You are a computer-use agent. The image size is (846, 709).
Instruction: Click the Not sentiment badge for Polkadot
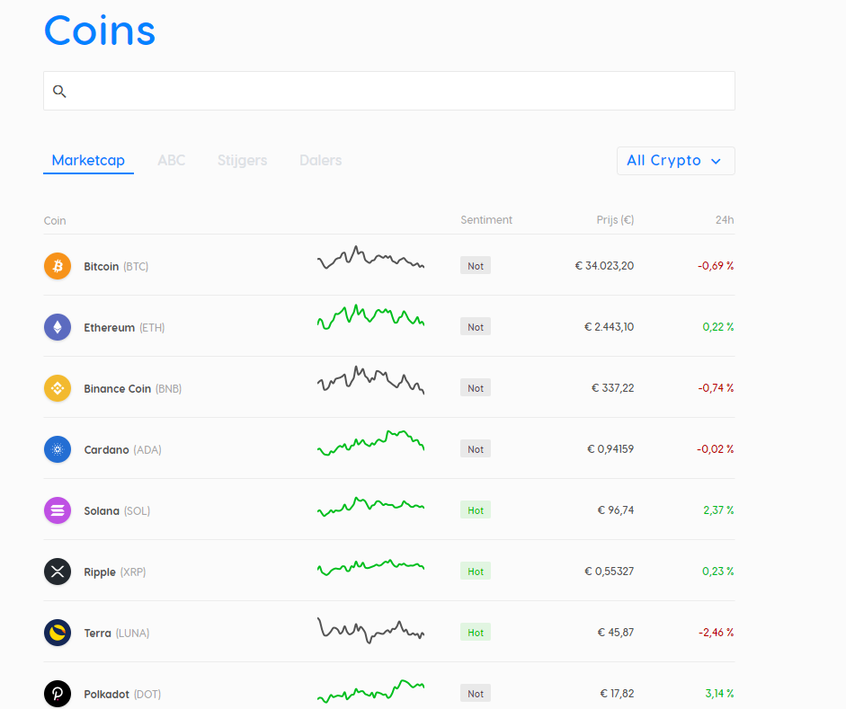[476, 693]
